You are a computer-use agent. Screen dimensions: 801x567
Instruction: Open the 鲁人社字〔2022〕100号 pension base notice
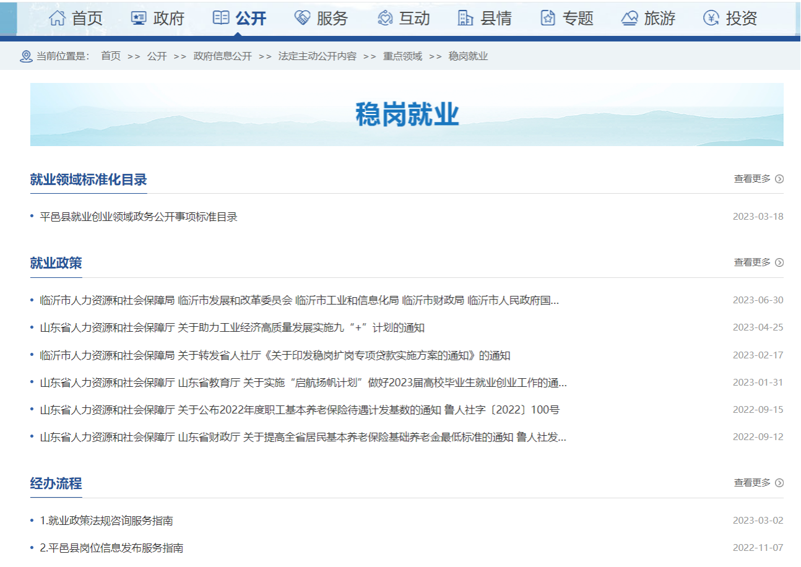(x=300, y=410)
